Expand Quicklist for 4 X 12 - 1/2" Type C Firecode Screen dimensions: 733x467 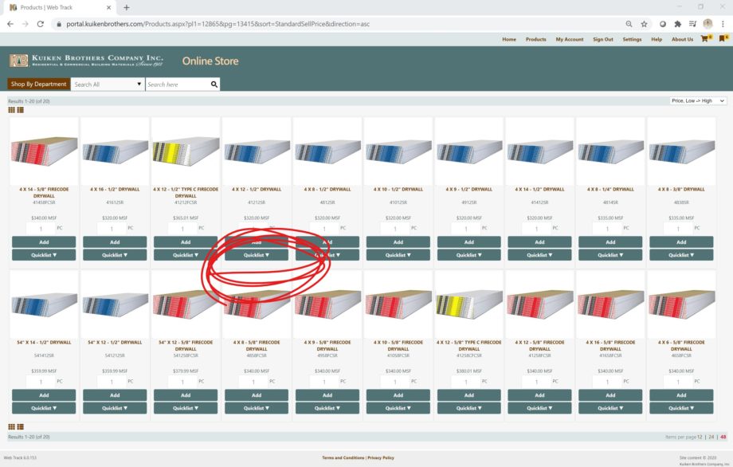186,255
